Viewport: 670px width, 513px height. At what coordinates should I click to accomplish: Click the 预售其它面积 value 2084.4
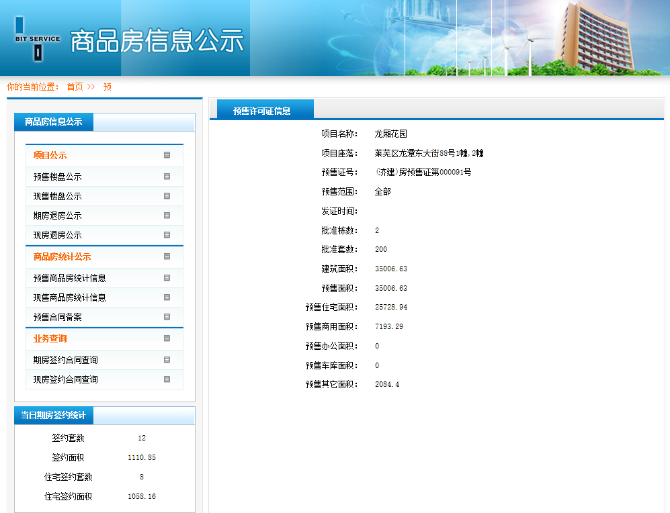[387, 385]
